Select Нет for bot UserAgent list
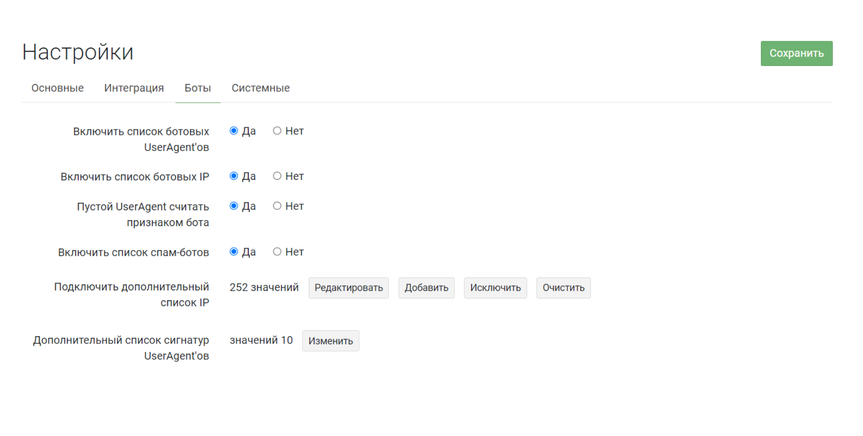 point(277,131)
